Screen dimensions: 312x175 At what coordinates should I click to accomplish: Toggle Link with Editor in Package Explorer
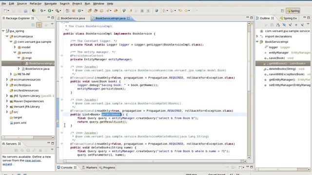[39, 25]
